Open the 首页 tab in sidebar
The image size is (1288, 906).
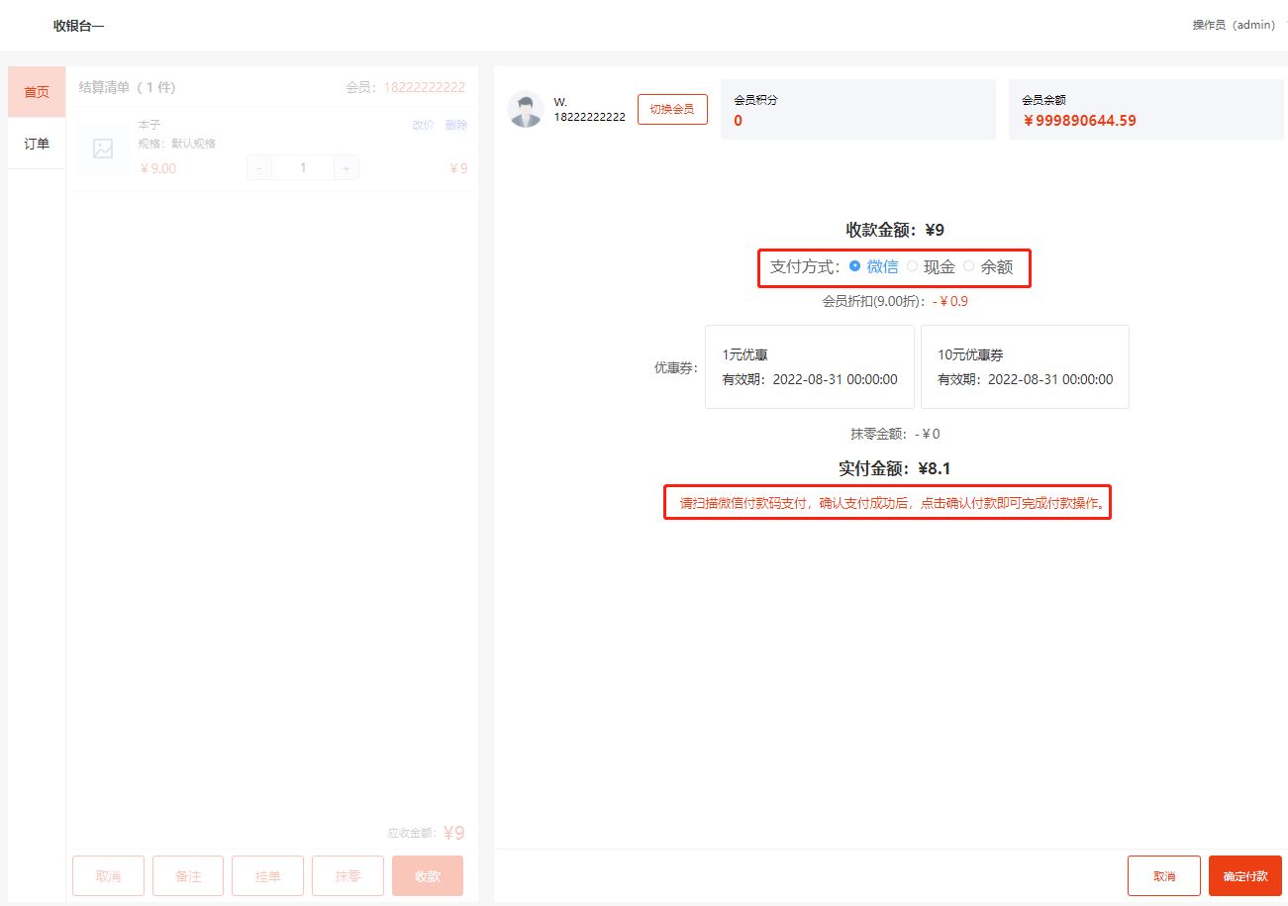point(37,92)
